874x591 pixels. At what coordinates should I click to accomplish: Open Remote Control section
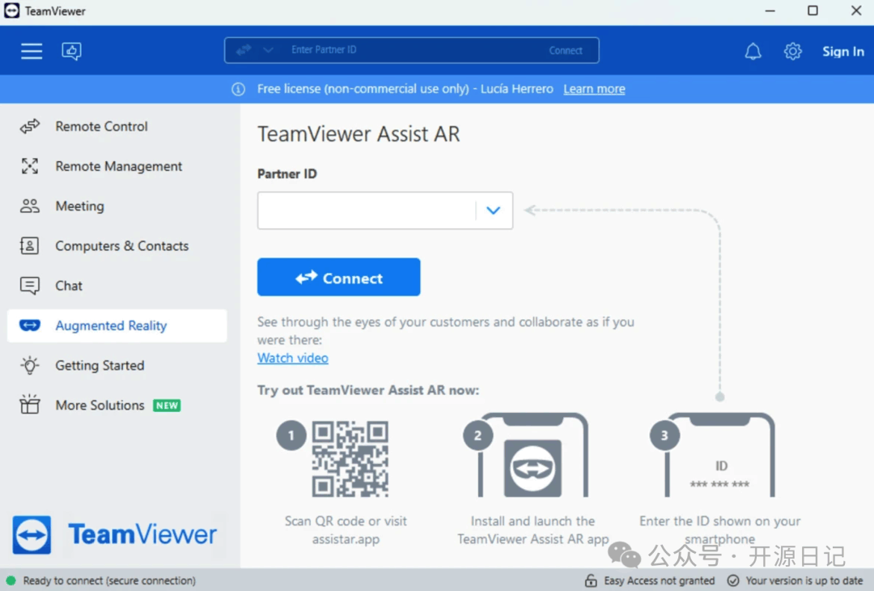(x=117, y=126)
